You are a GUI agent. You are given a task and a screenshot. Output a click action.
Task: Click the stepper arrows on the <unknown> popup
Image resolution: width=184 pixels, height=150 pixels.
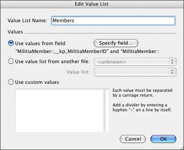(x=172, y=62)
